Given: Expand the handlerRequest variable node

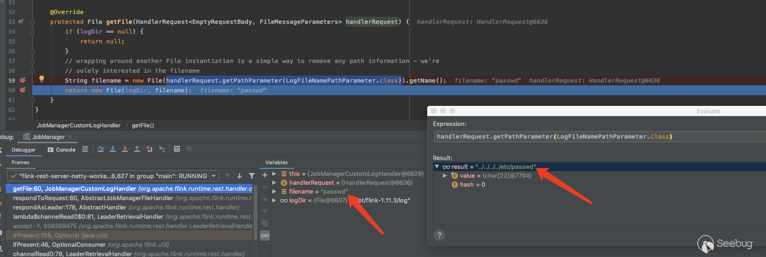Looking at the screenshot, I should (274, 183).
